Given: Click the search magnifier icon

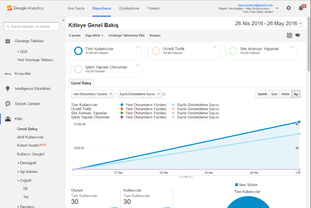Looking at the screenshot, I should 8,27.
